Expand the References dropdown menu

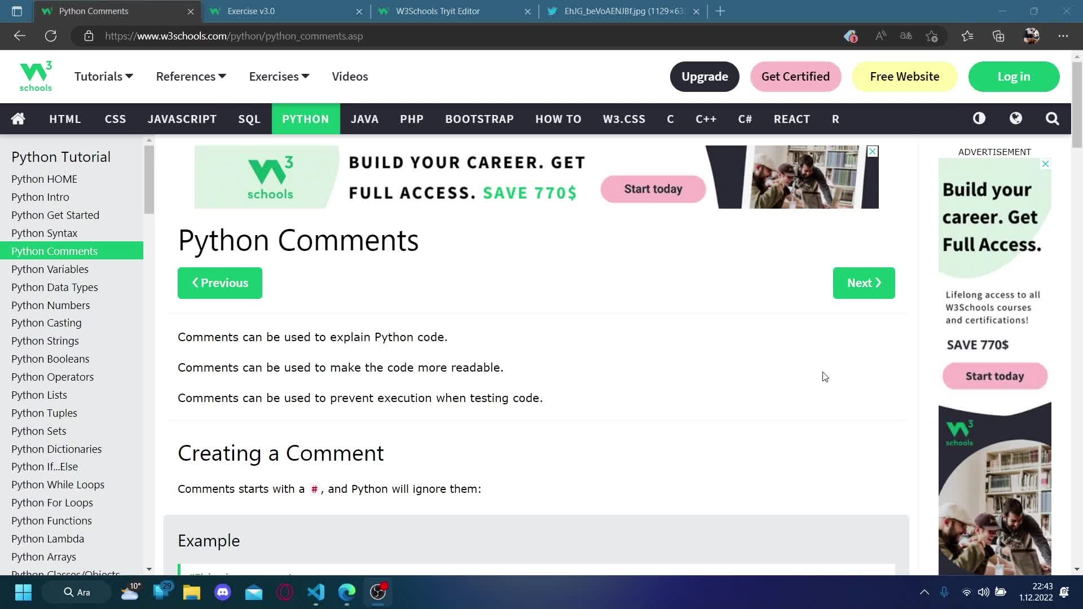[190, 76]
